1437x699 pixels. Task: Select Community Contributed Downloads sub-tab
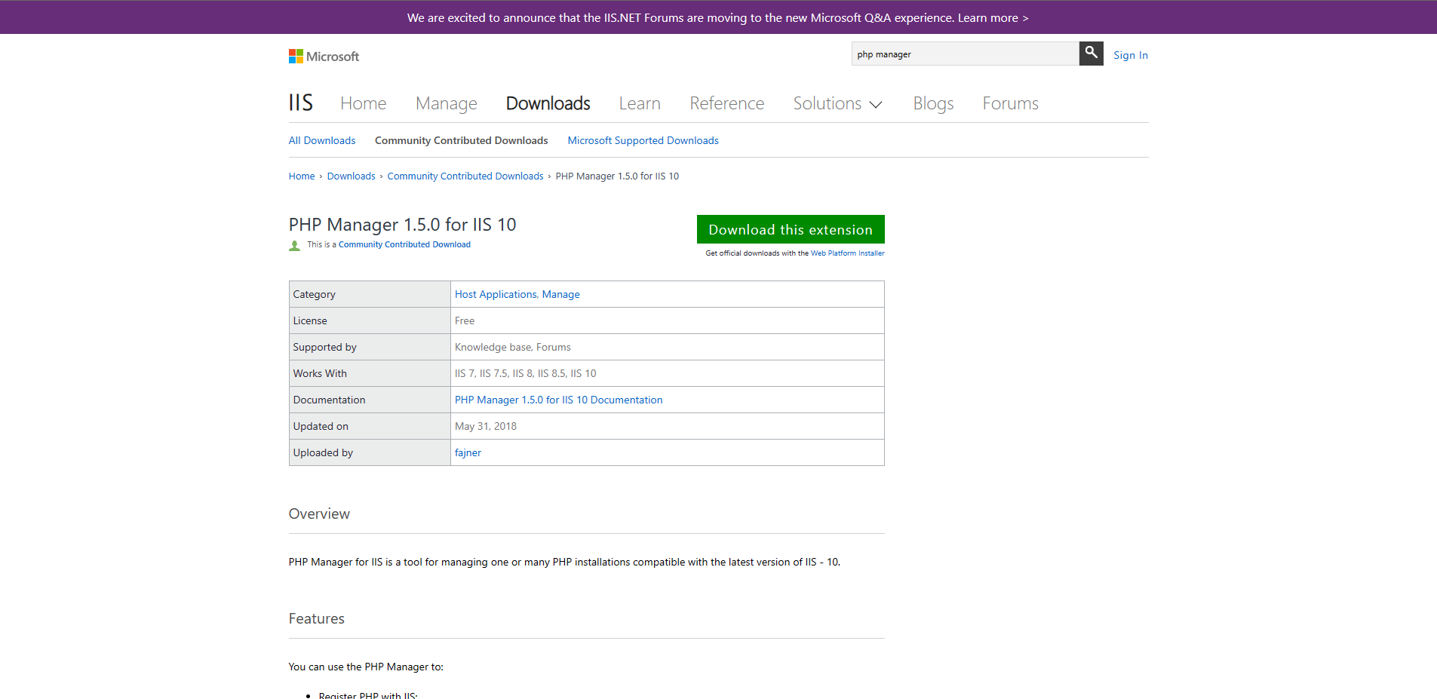tap(461, 140)
